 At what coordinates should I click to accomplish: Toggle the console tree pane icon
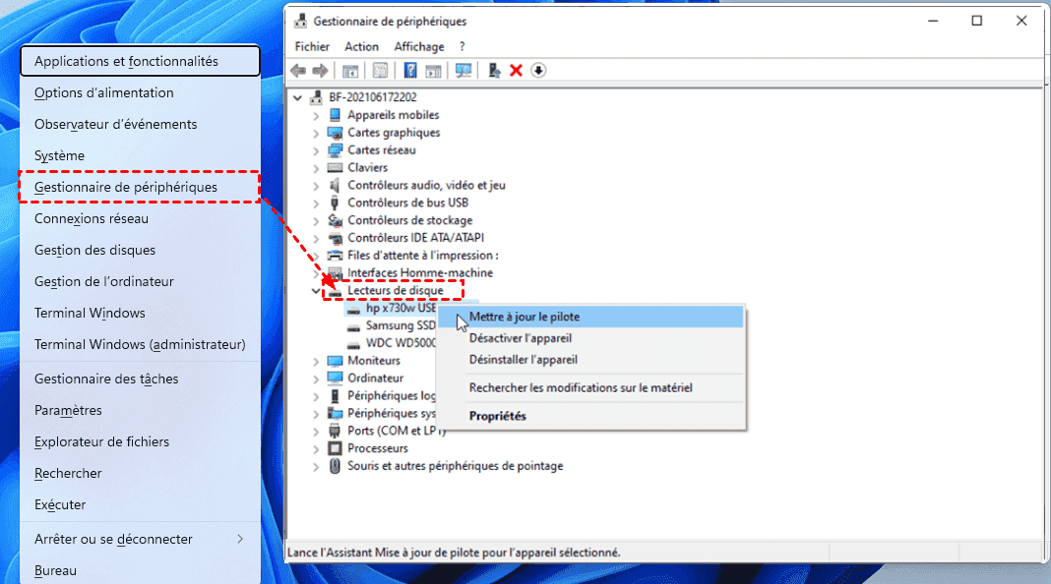click(350, 71)
